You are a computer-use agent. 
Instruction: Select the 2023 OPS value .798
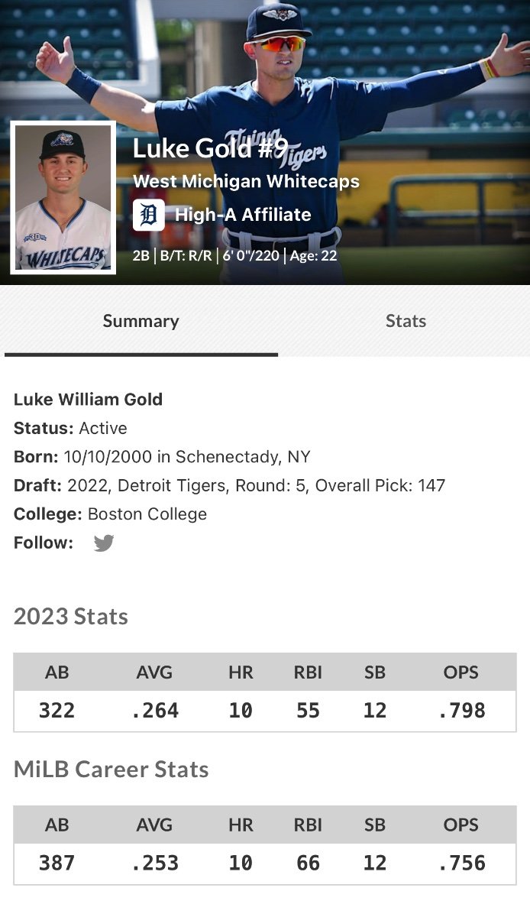point(461,711)
